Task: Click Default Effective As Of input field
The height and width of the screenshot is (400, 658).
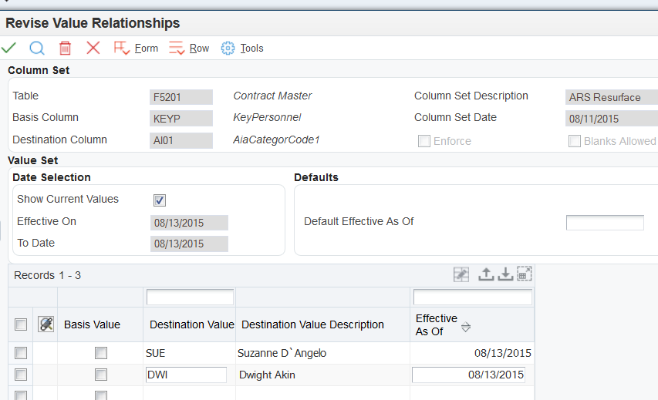Action: click(x=604, y=223)
